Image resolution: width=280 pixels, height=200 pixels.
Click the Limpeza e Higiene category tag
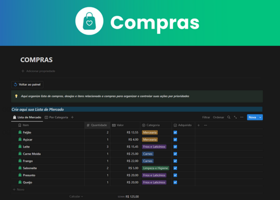coord(156,168)
